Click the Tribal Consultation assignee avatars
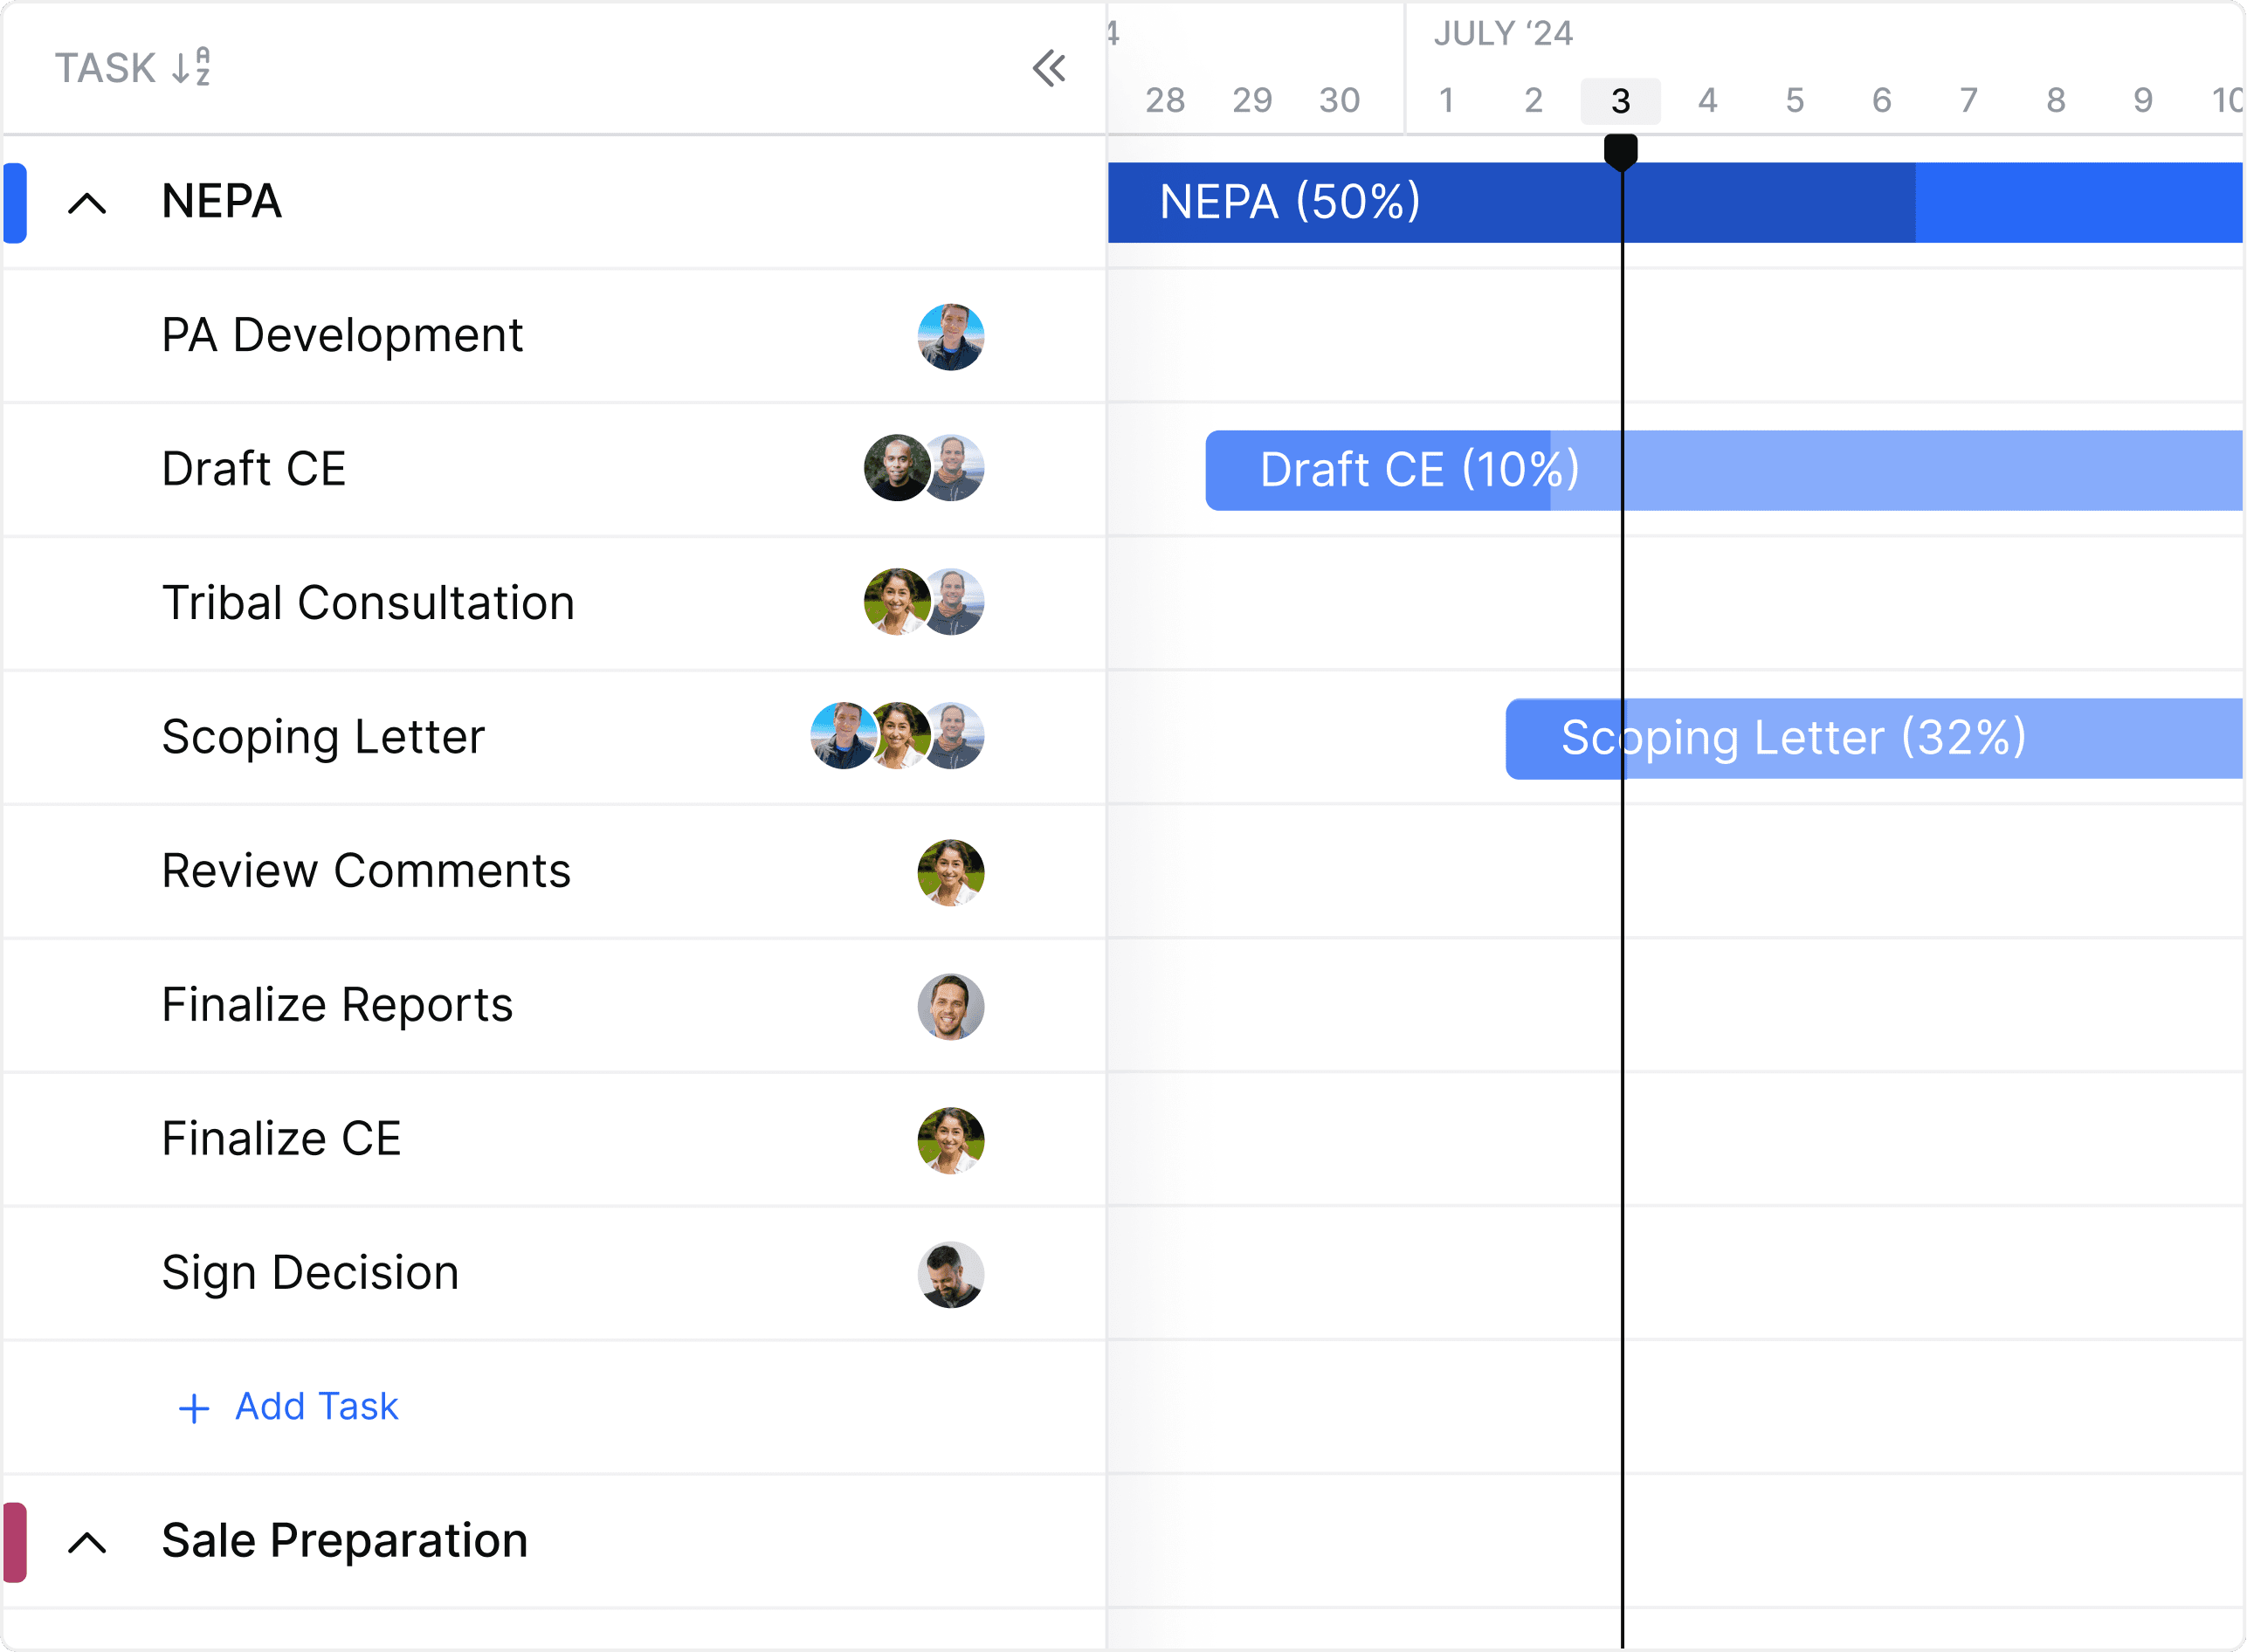The width and height of the screenshot is (2247, 1652). pos(925,602)
